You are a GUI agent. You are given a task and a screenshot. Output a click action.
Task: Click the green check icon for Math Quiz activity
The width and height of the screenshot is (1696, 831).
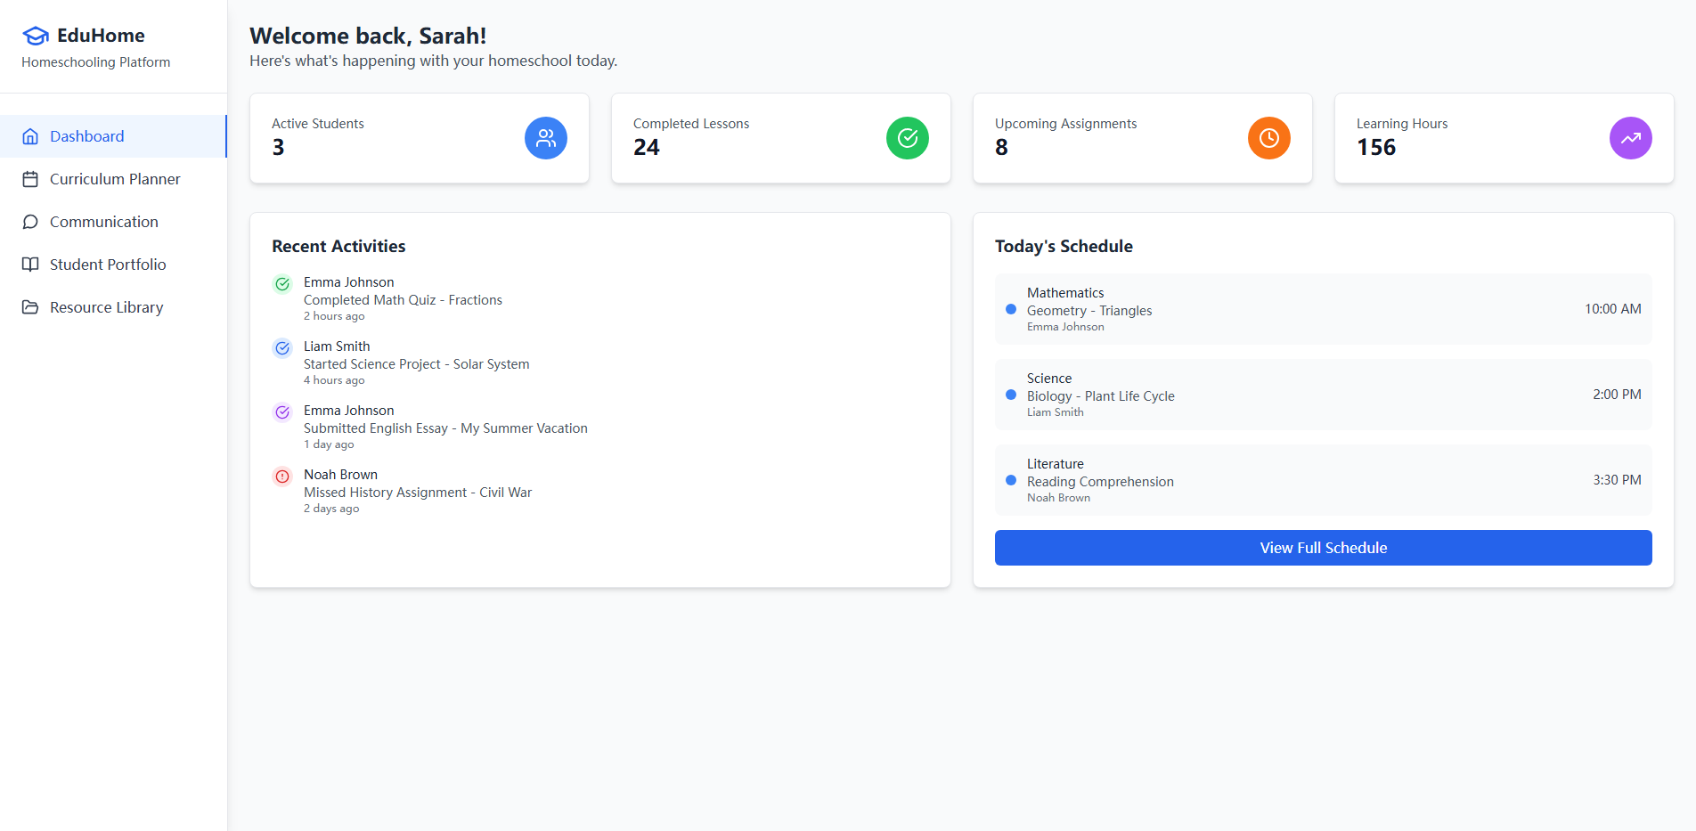pyautogui.click(x=282, y=284)
